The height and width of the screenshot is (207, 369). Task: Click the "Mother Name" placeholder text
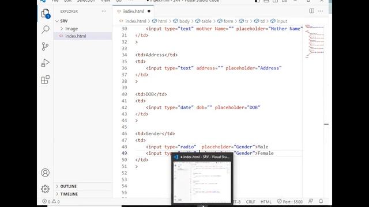click(285, 29)
